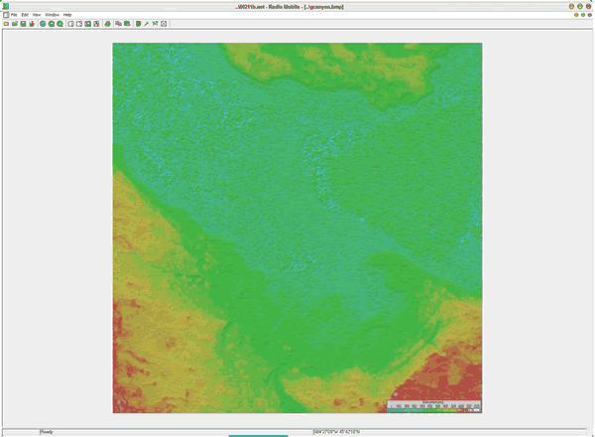Click the antenna tower toolbar icon
This screenshot has height=437, width=595.
point(155,23)
